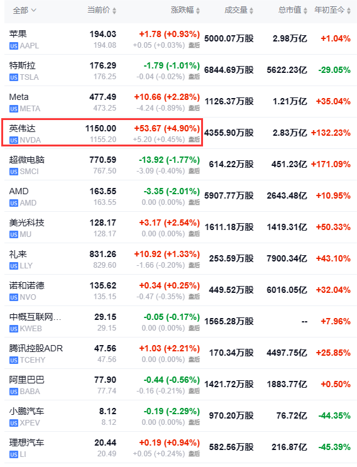Open the 美光科技 stock entry
This screenshot has height=467, width=357.
point(180,228)
